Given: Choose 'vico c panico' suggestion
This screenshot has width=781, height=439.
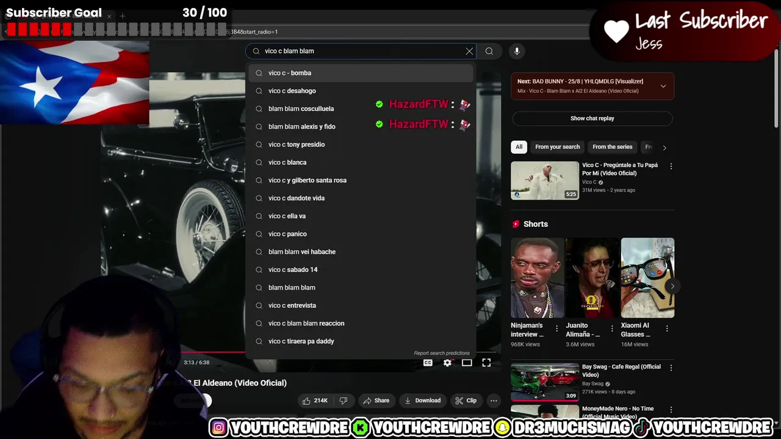Looking at the screenshot, I should tap(361, 234).
